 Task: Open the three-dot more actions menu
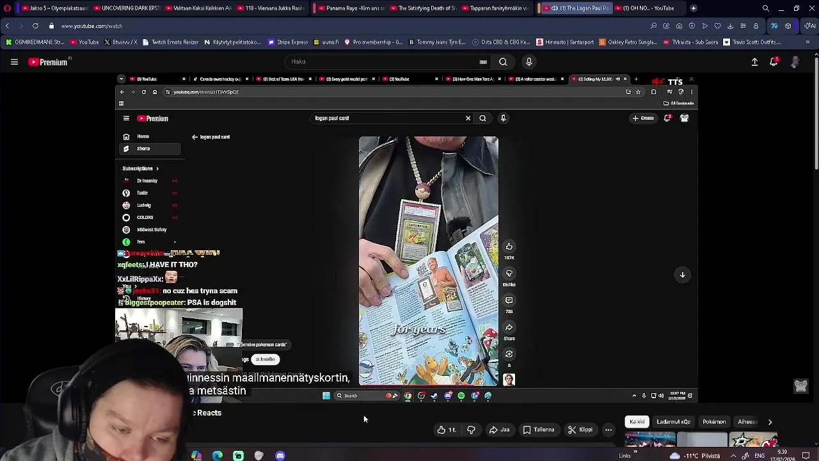pos(608,430)
